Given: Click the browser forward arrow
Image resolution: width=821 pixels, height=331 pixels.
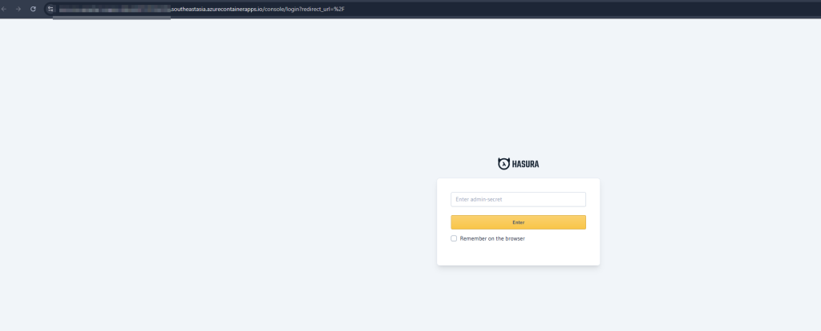Looking at the screenshot, I should click(18, 9).
